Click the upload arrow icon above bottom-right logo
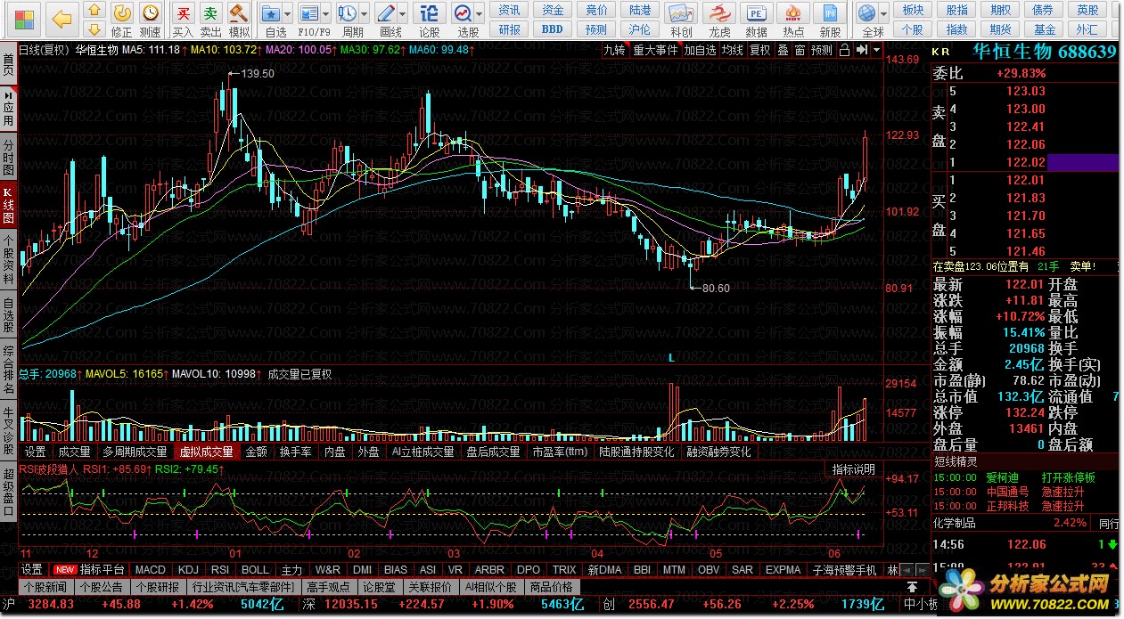 pos(912,588)
